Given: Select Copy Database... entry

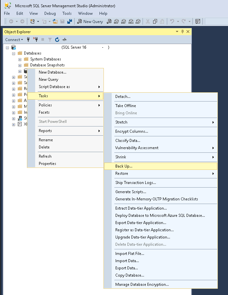Looking at the screenshot, I should click(x=161, y=275).
